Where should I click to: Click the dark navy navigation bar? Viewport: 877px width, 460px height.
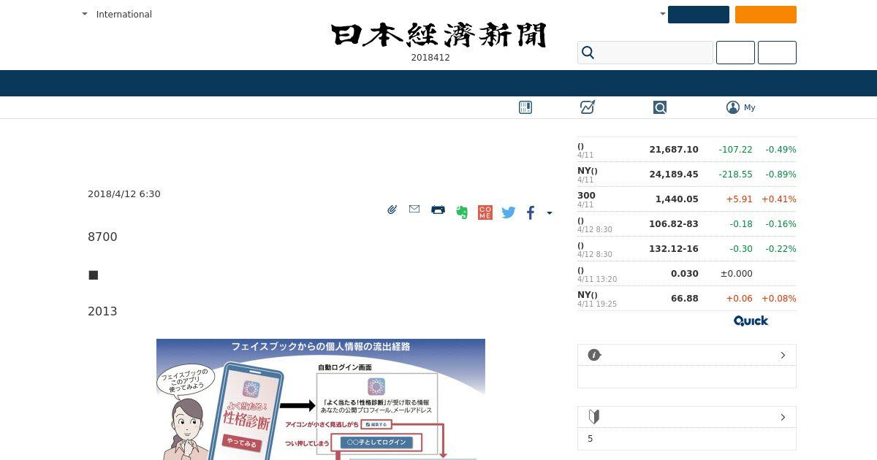(438, 83)
